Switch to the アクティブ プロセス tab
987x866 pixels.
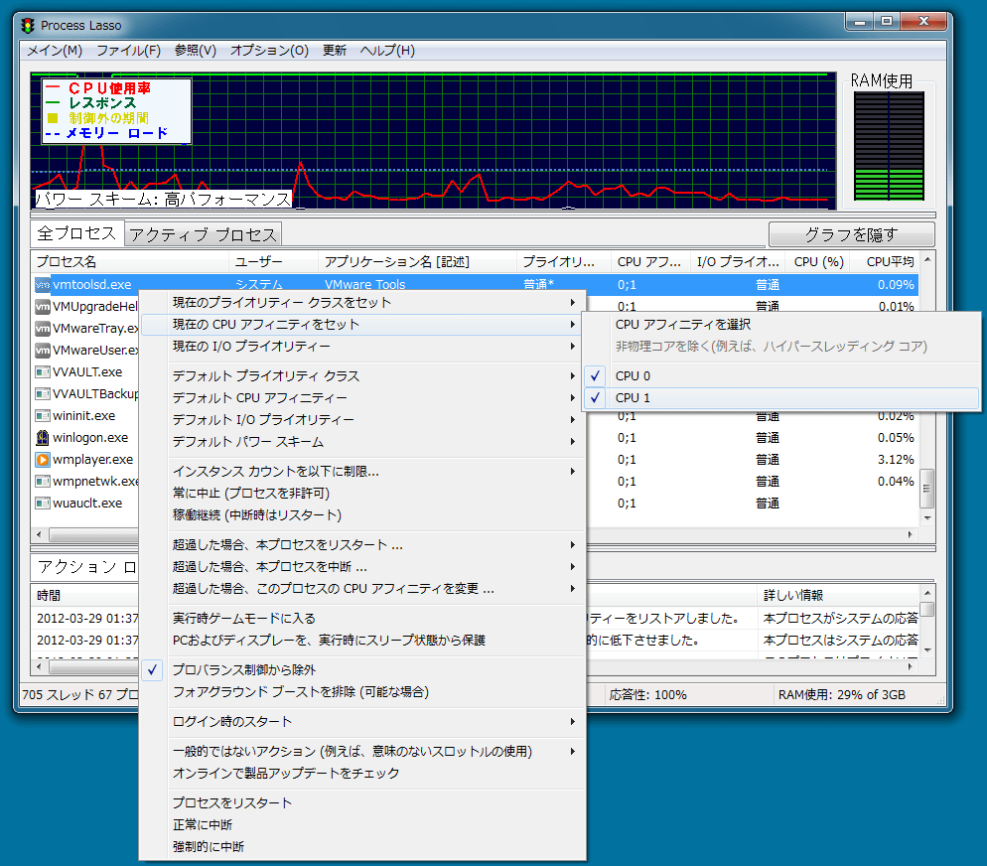pyautogui.click(x=203, y=234)
